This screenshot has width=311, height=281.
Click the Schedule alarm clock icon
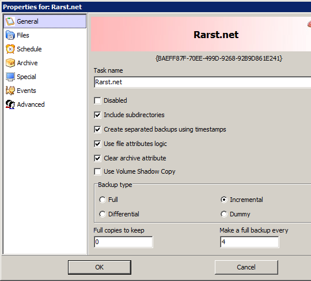tap(10, 49)
